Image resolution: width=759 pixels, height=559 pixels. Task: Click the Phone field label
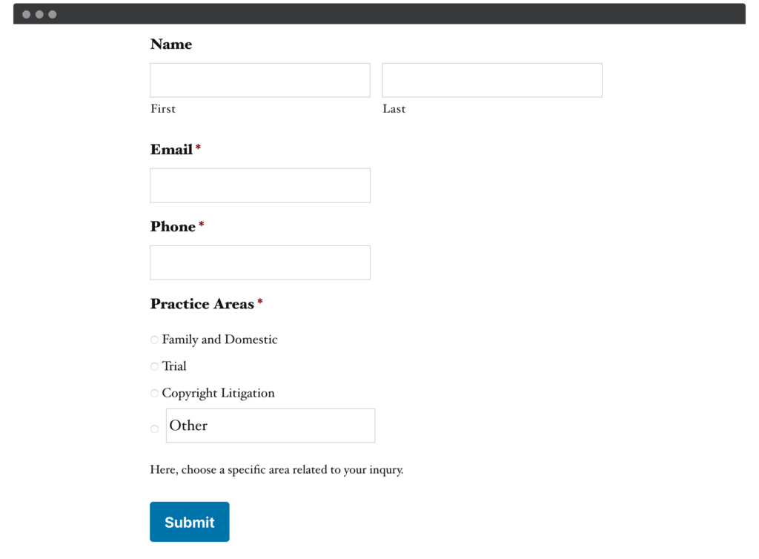coord(171,227)
